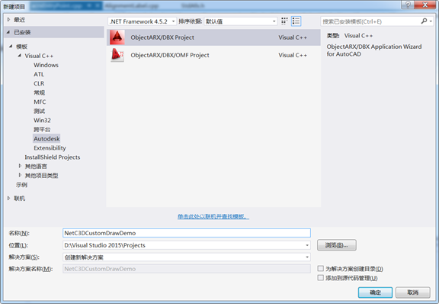Select the Windows template category
This screenshot has height=304, width=439.
pos(46,65)
